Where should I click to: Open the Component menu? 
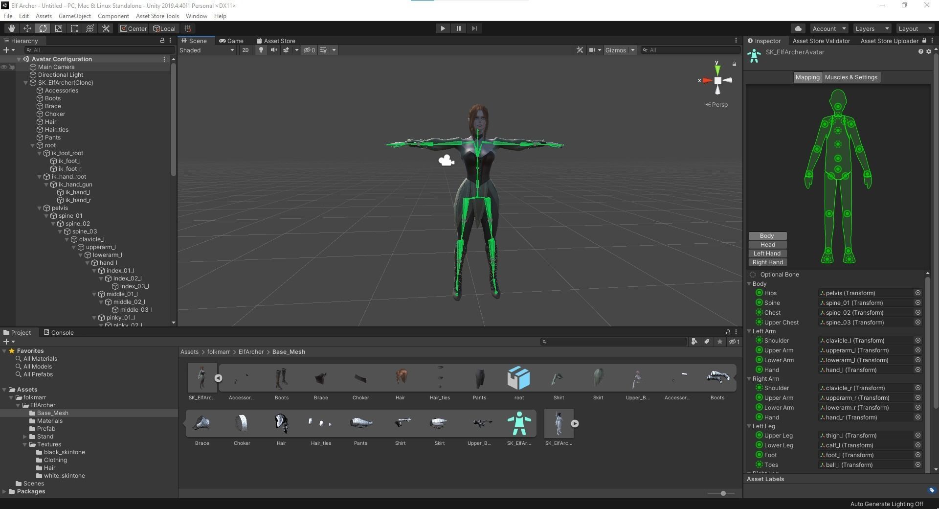pyautogui.click(x=113, y=16)
